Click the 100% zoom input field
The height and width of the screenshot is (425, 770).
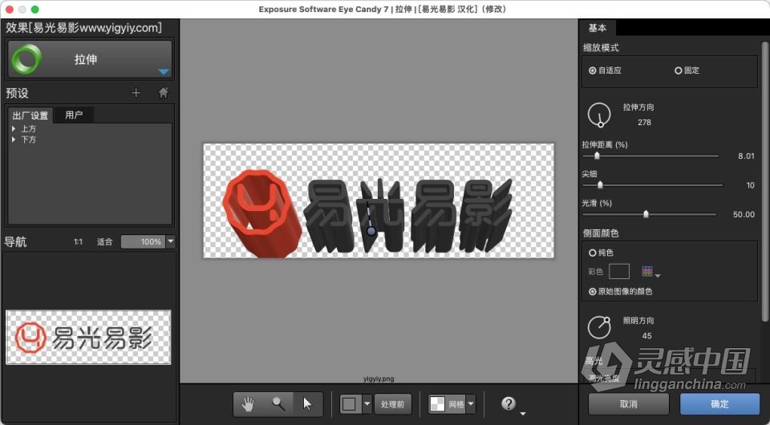(x=144, y=241)
